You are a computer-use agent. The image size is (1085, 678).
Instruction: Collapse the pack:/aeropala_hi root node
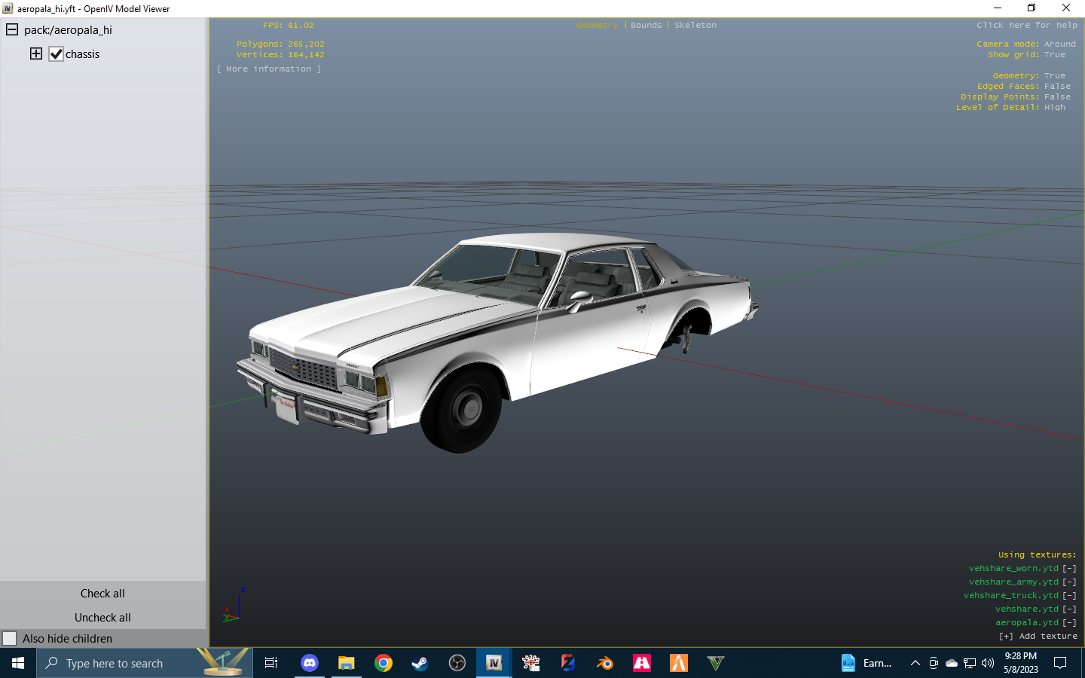point(12,29)
